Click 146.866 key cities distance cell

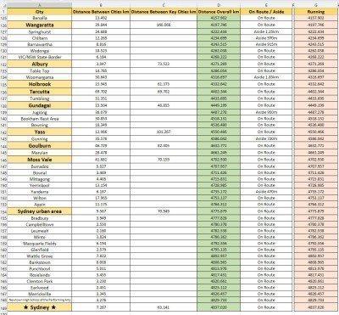click(164, 25)
